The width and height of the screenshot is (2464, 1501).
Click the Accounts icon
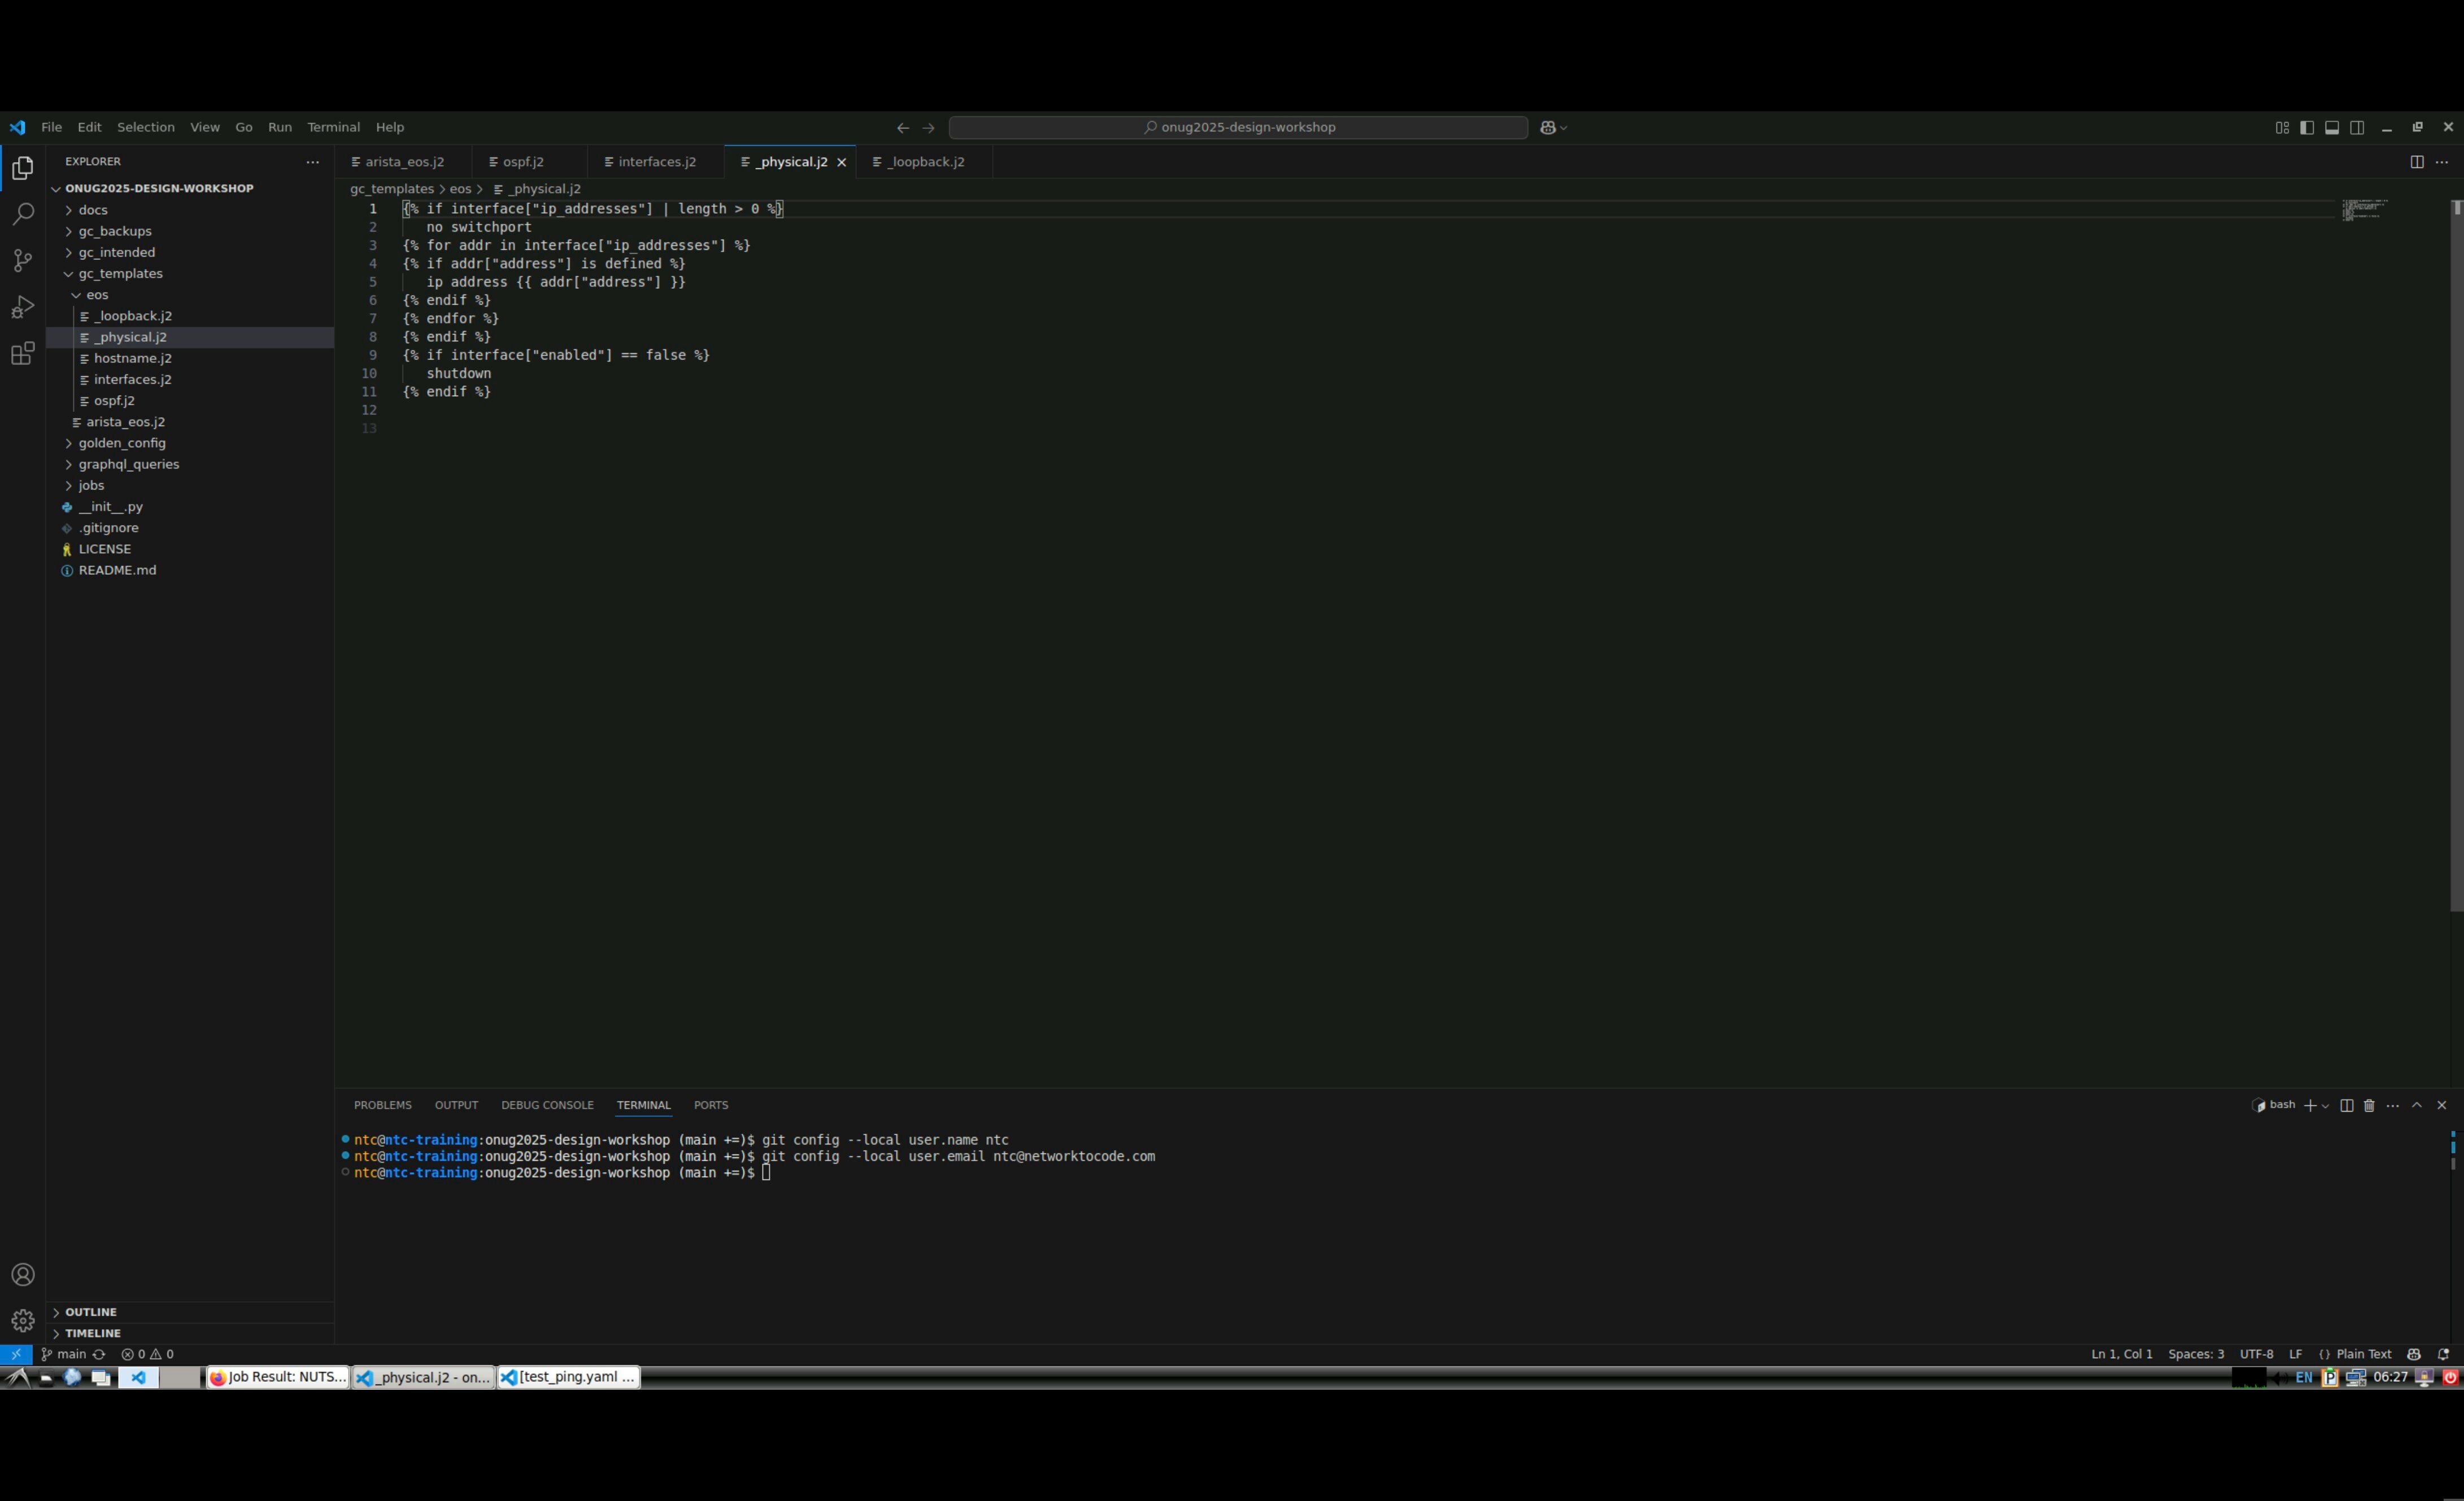click(23, 1274)
